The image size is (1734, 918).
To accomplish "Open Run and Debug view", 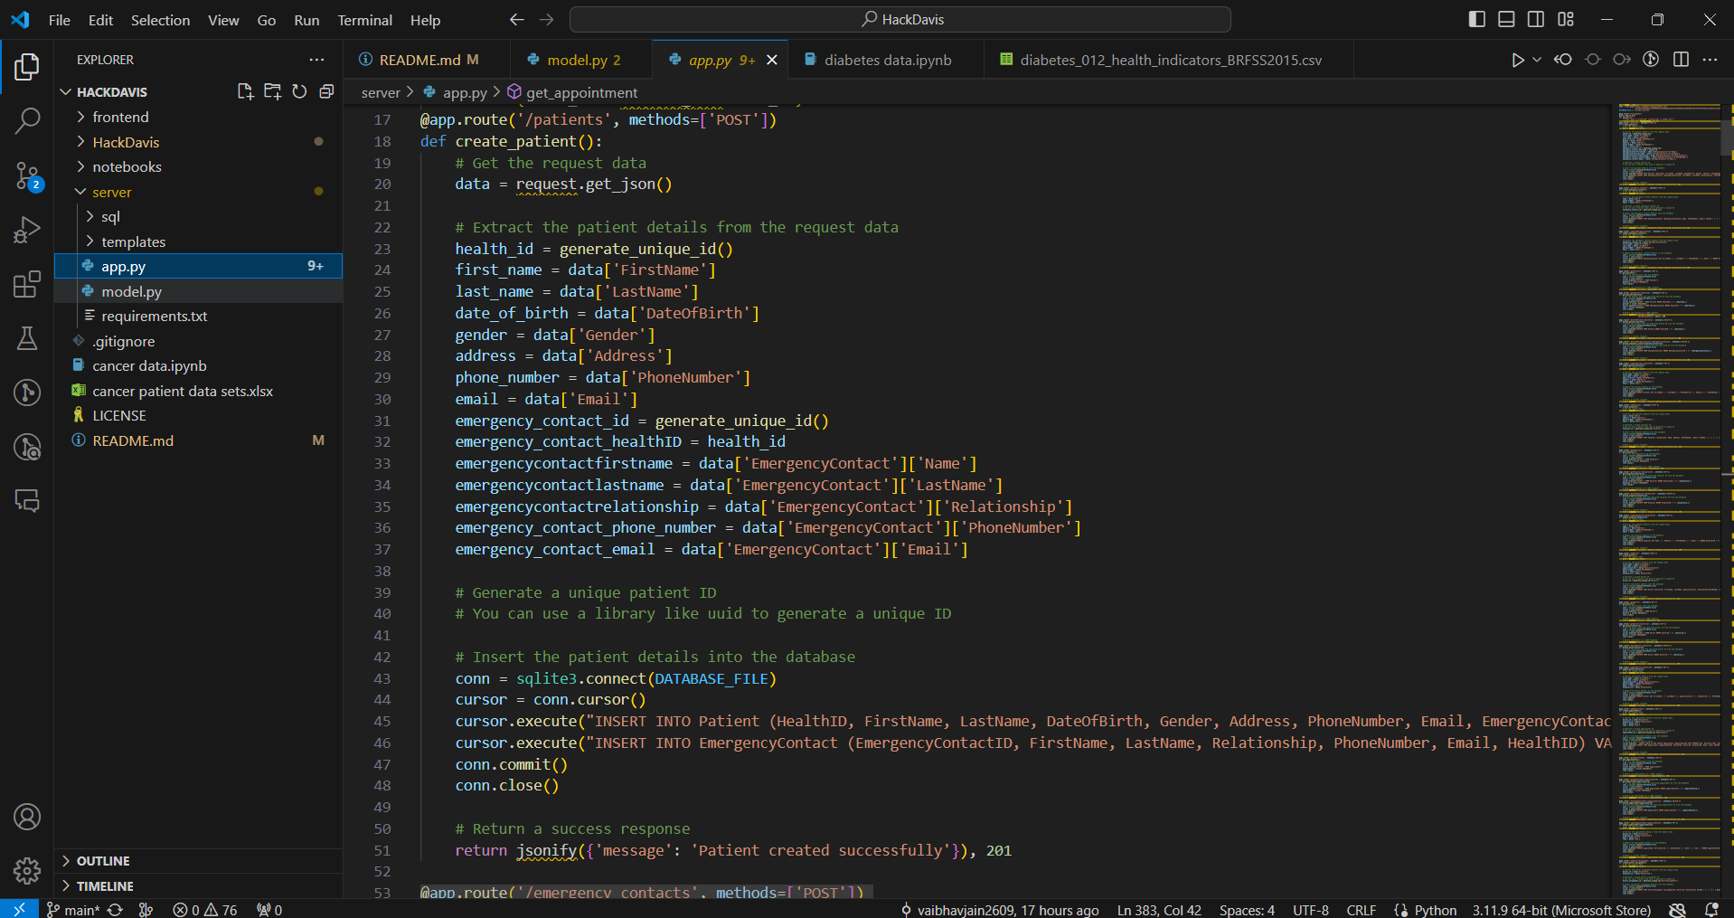I will coord(27,230).
